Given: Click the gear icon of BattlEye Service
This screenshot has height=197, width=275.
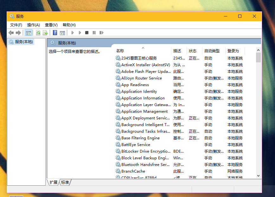Looking at the screenshot, I should pyautogui.click(x=118, y=144).
